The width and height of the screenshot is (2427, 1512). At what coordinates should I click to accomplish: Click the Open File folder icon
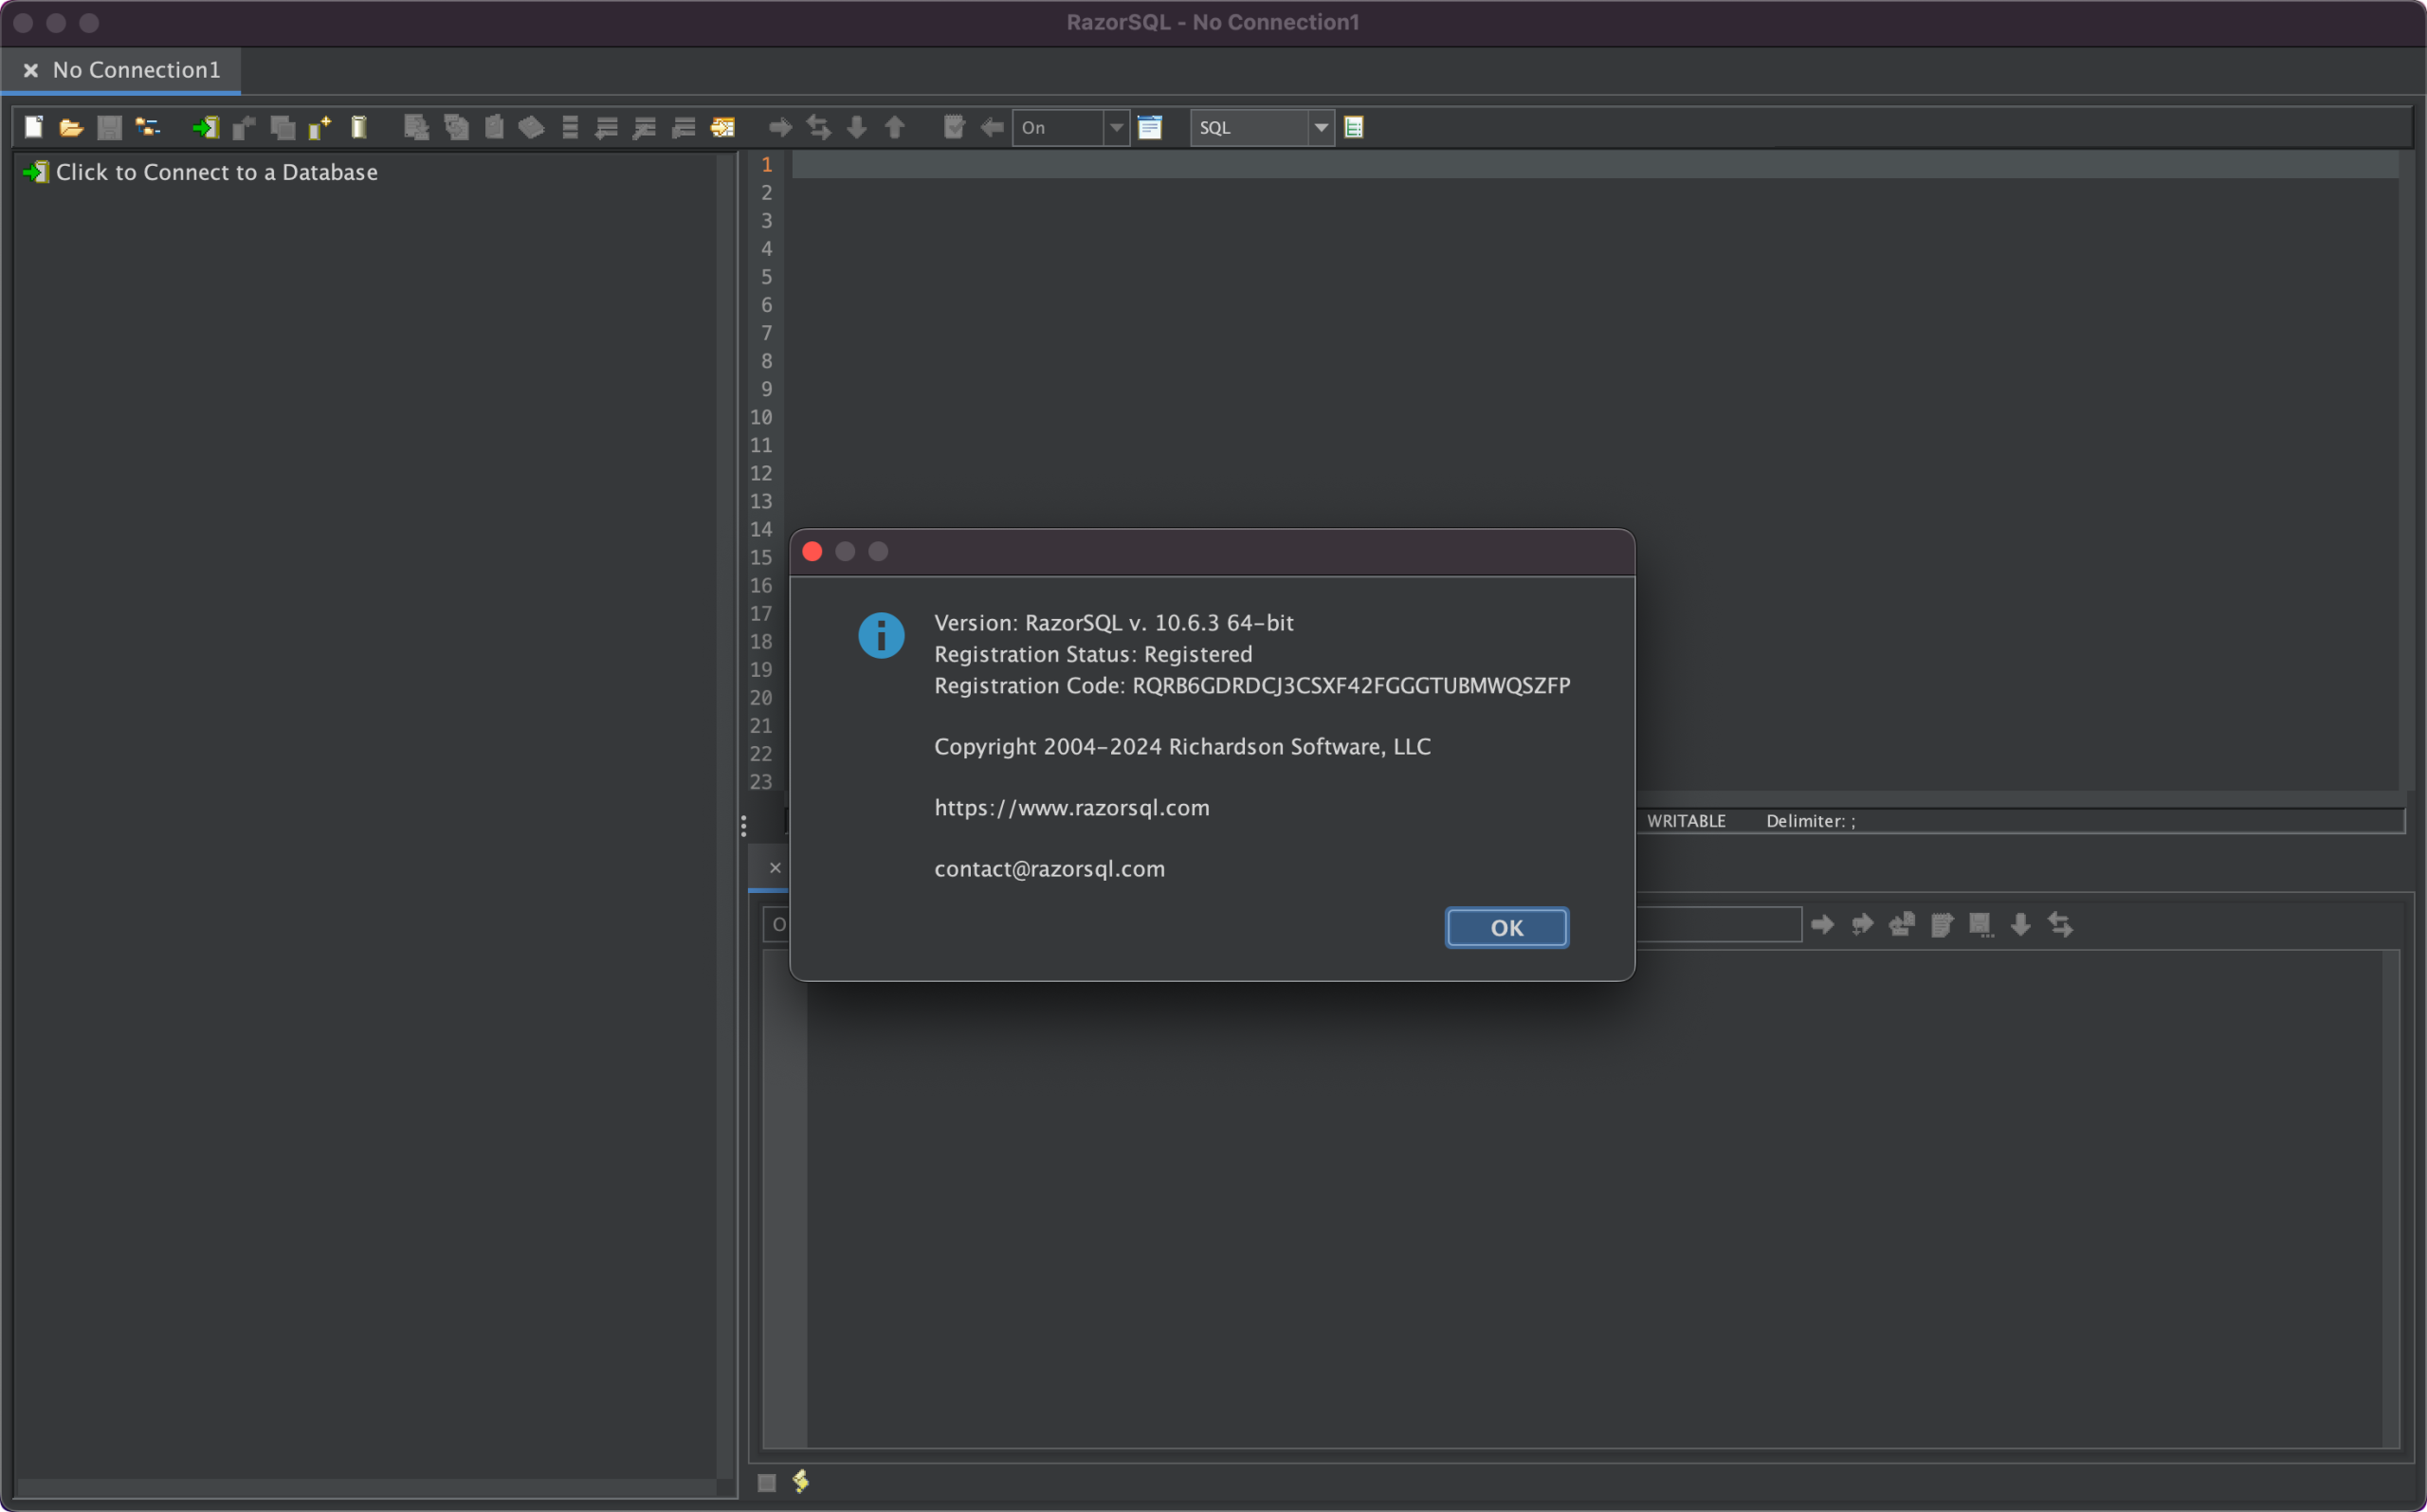tap(71, 127)
